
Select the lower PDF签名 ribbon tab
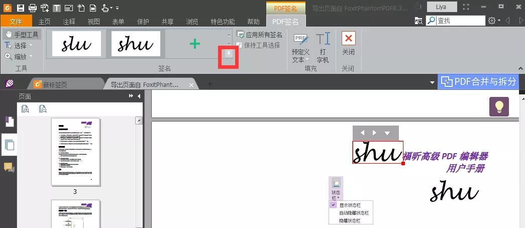pos(285,22)
